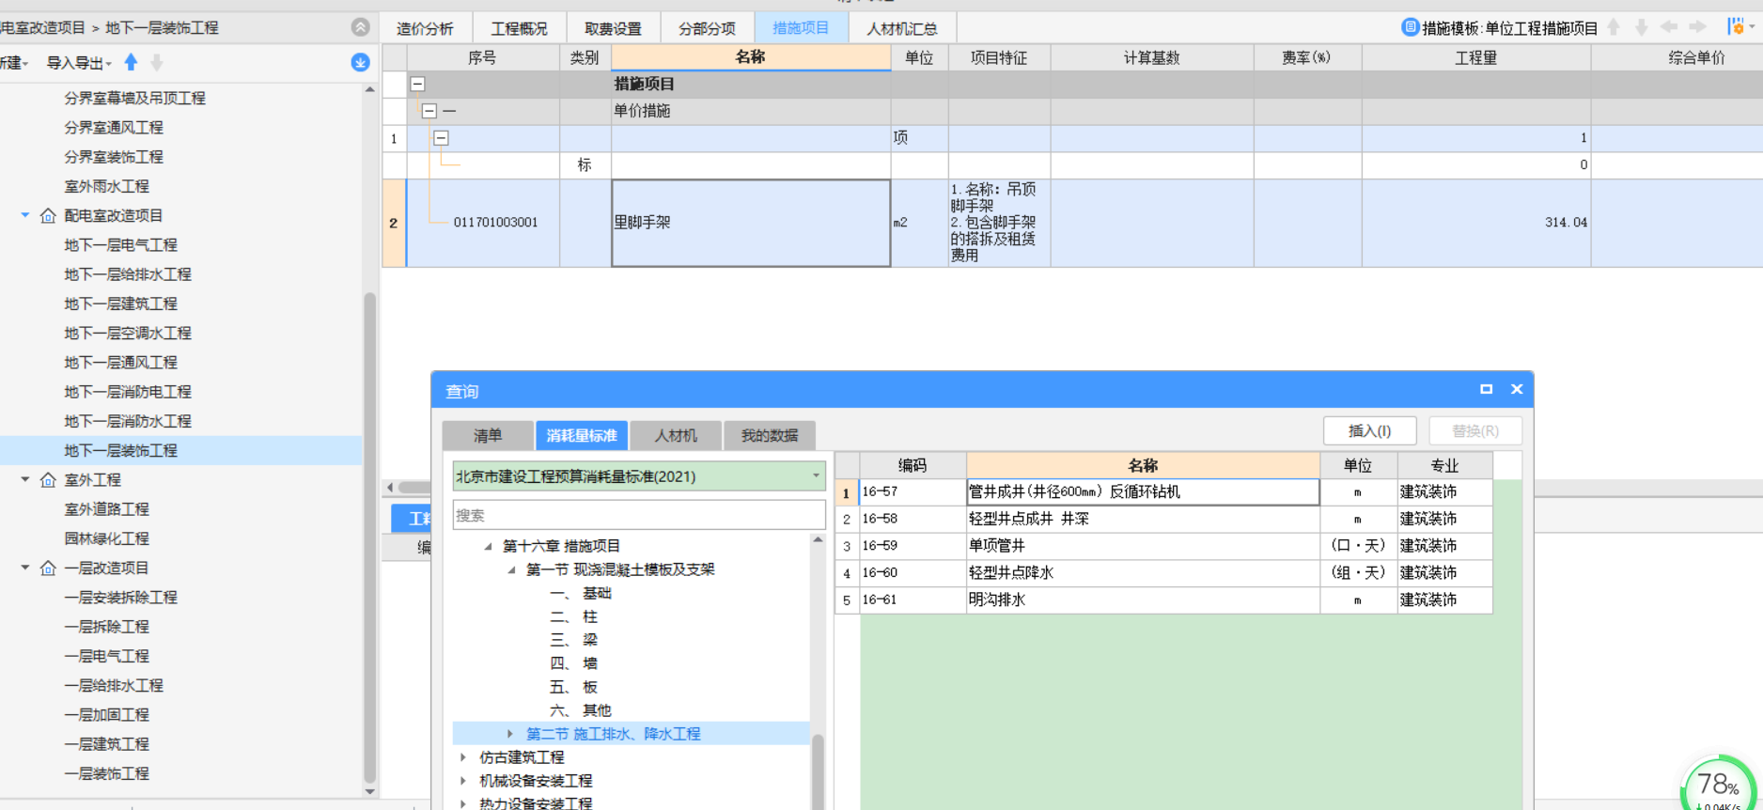Screen dimensions: 1763x810
Task: Click the gray left arrow in top-right toolbar
Action: (1669, 27)
